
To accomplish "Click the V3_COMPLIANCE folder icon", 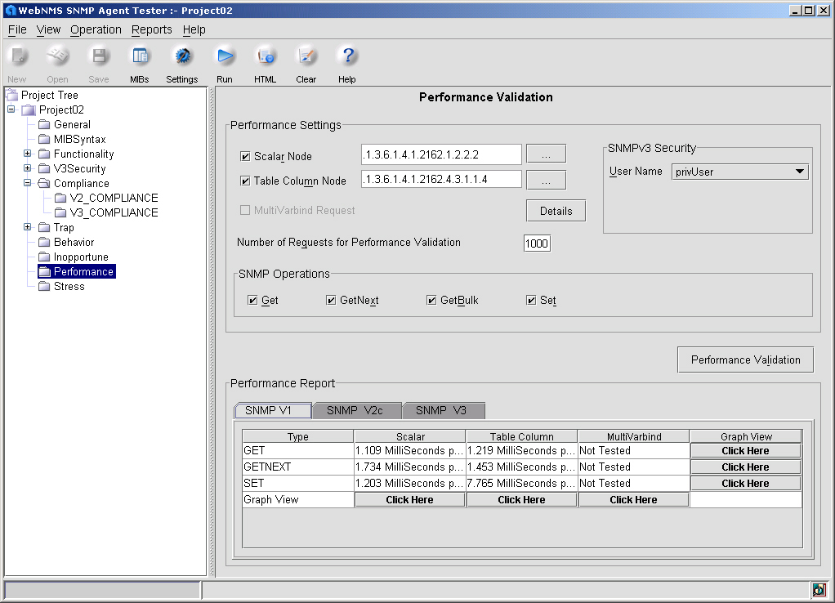I will [60, 213].
